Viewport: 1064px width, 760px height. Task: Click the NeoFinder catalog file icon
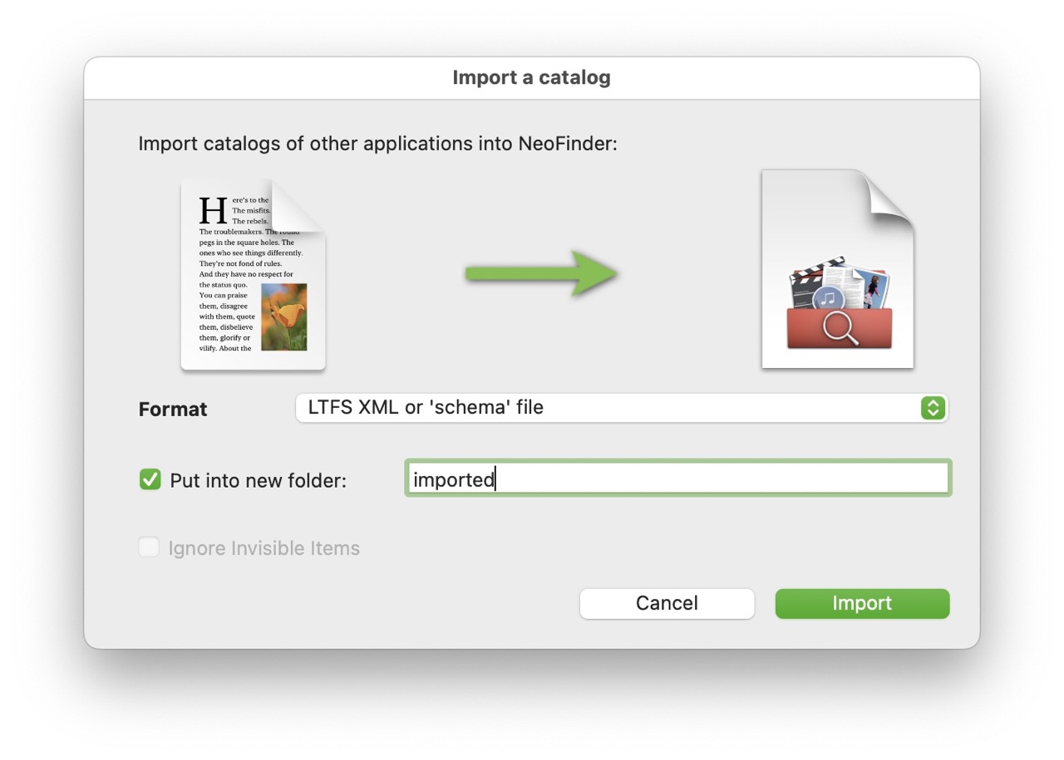[x=838, y=269]
